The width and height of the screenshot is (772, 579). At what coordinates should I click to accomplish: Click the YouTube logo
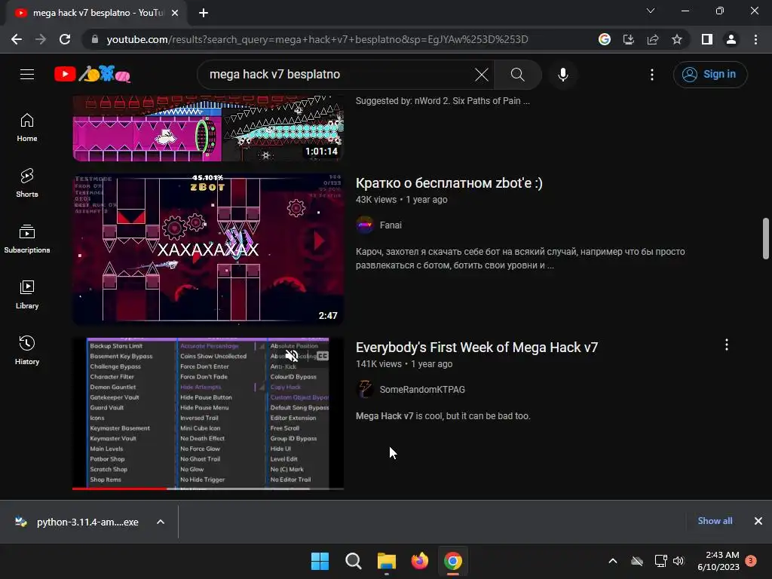click(92, 75)
